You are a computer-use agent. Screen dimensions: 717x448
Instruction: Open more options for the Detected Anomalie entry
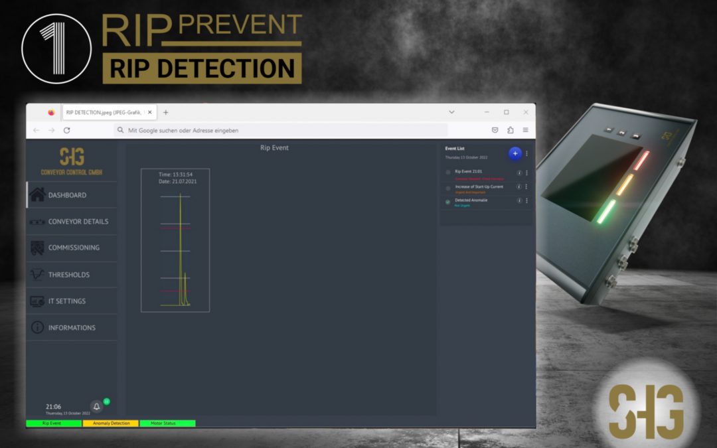[x=526, y=200]
